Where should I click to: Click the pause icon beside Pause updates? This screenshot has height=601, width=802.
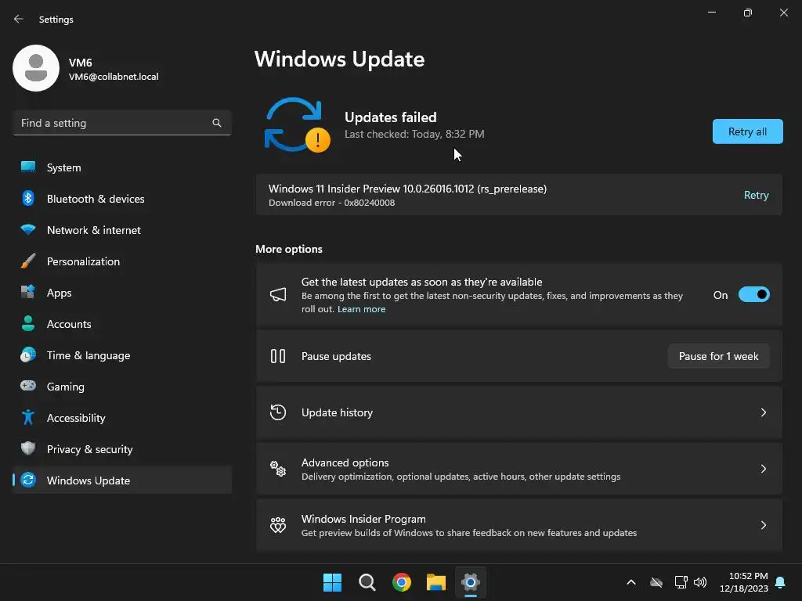click(x=278, y=356)
